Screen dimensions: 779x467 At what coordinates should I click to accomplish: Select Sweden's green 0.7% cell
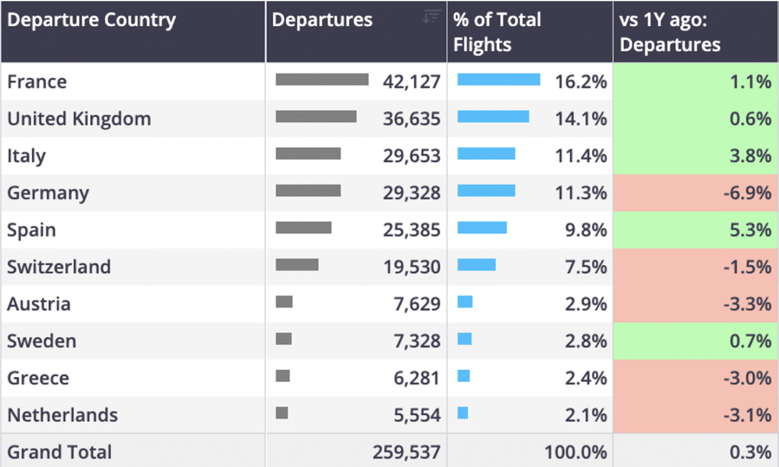696,341
